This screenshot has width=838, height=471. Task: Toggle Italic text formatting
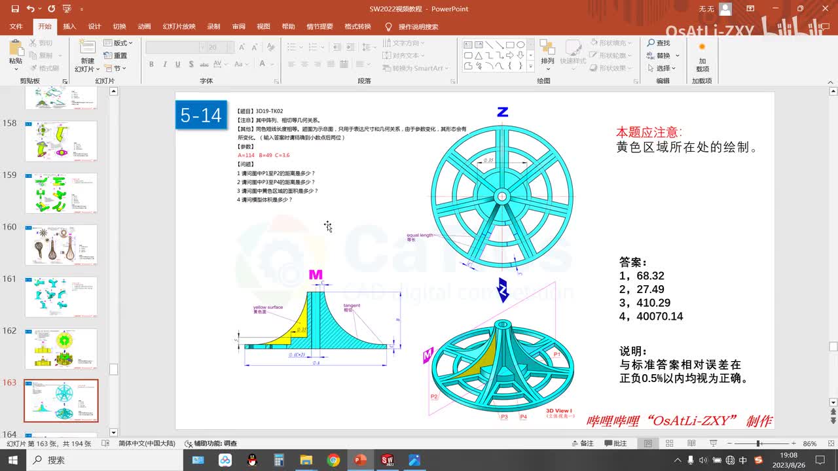point(165,64)
